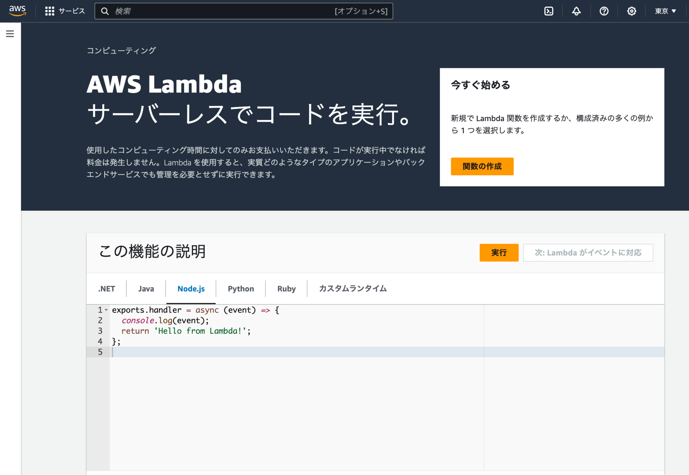The image size is (689, 475).
Task: Select the .NET sample tab
Action: click(x=106, y=288)
